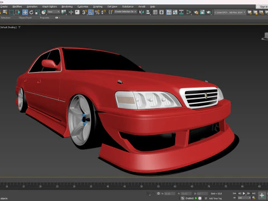Click the Mirror tool icon
The width and height of the screenshot is (268, 201).
[142, 12]
